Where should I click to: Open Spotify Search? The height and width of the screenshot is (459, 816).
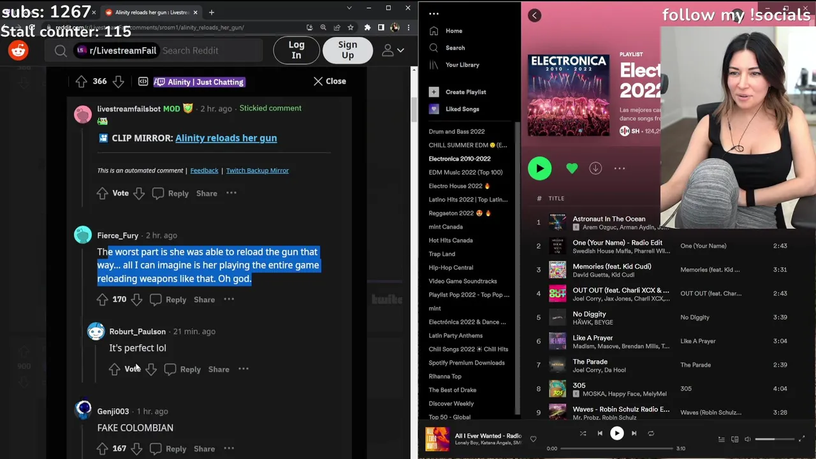(448, 48)
